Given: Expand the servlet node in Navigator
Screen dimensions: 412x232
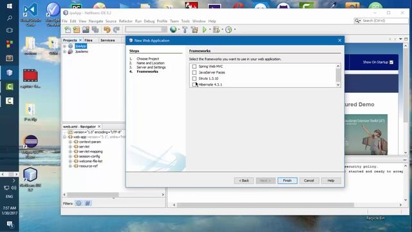Looking at the screenshot, I should pyautogui.click(x=70, y=147).
